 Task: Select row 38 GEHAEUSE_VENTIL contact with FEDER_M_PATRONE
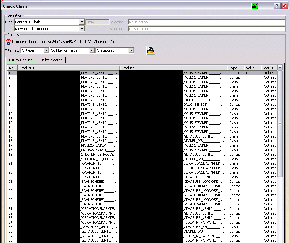coord(142,240)
